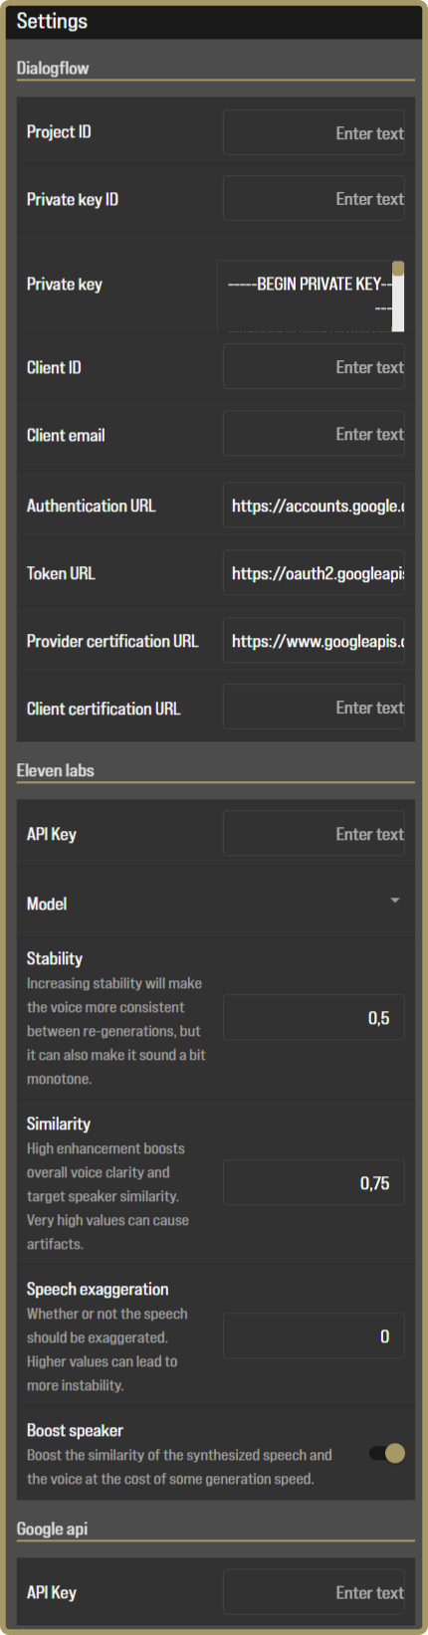Click the Token URL input field
The width and height of the screenshot is (428, 1635).
coord(314,573)
